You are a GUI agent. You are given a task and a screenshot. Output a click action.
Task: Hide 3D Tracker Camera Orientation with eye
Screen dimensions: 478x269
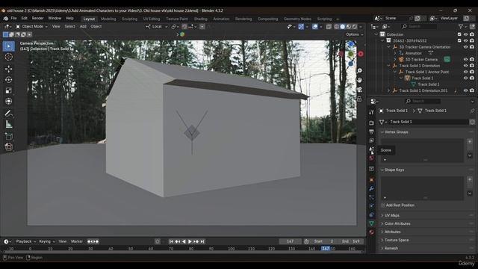point(465,47)
